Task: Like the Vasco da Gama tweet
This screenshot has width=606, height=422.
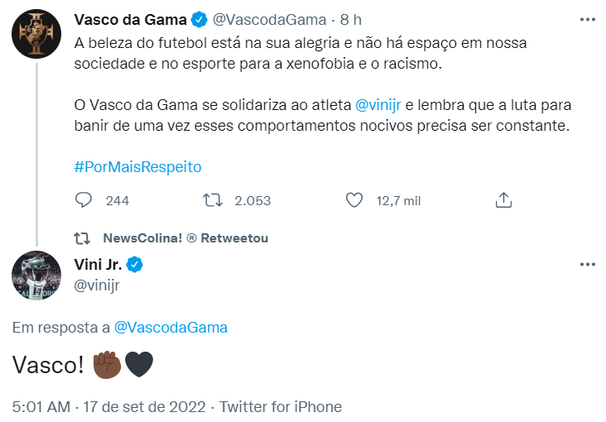Action: (354, 200)
